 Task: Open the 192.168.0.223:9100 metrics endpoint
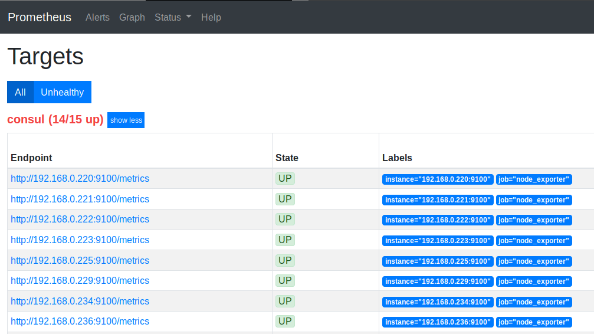click(x=80, y=240)
